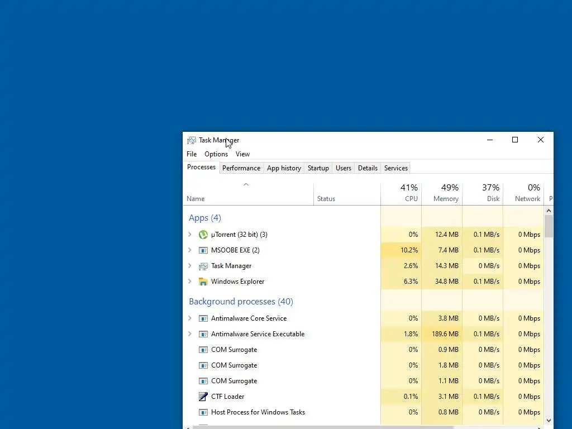Click the 14.3 MB Task Manager memory value

click(x=446, y=266)
